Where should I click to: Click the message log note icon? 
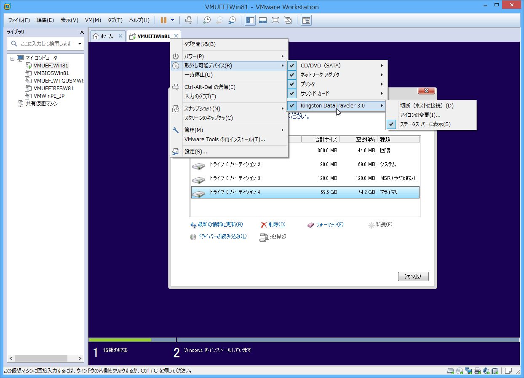pyautogui.click(x=508, y=371)
